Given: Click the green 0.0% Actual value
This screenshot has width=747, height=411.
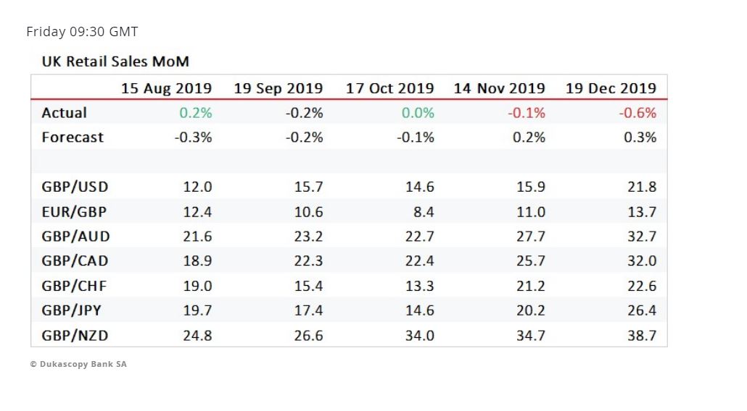Looking at the screenshot, I should pyautogui.click(x=418, y=113).
